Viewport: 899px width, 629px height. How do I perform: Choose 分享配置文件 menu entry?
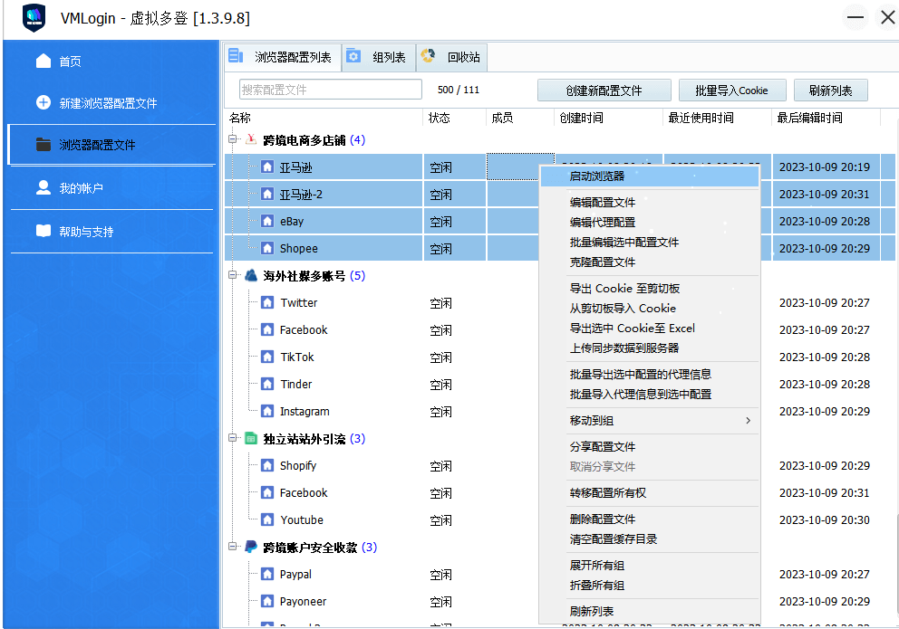pyautogui.click(x=650, y=446)
